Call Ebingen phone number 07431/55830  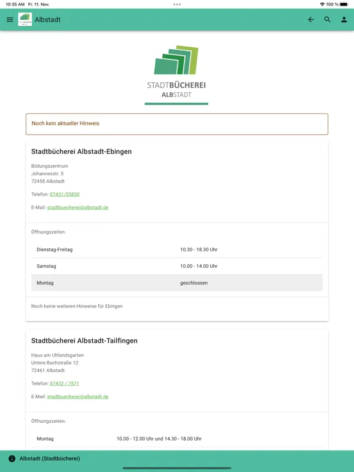point(65,194)
